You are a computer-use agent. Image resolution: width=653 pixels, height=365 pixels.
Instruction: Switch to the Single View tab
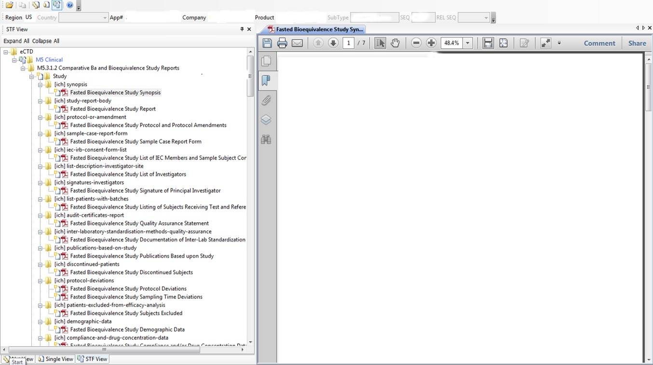click(x=55, y=359)
